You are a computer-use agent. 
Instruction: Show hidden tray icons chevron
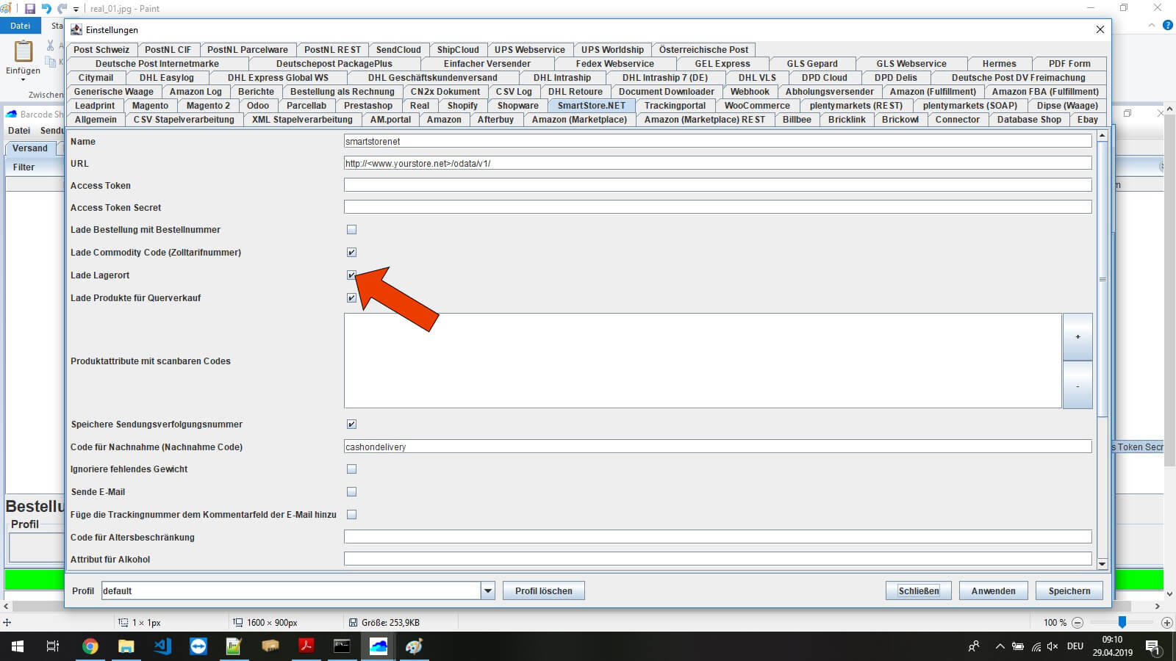pyautogui.click(x=1000, y=646)
